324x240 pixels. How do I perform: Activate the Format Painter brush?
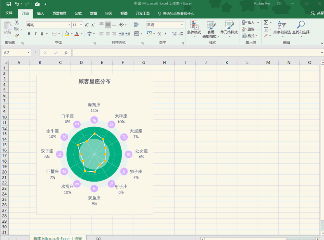(x=17, y=36)
